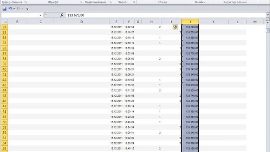Open the Insert Function fx dialog
Image resolution: width=270 pixels, height=152 pixels.
pos(62,15)
